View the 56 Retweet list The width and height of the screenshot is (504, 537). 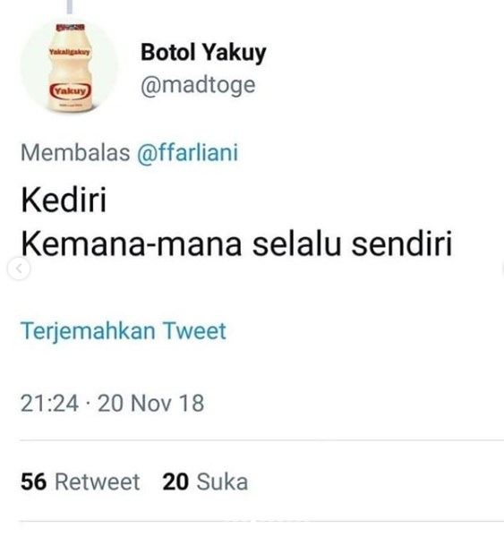(81, 482)
